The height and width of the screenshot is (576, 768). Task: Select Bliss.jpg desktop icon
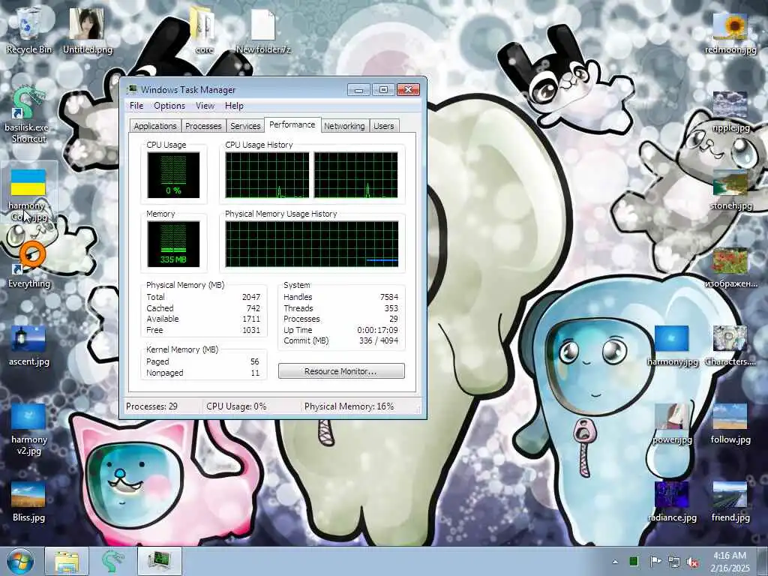[x=29, y=501]
